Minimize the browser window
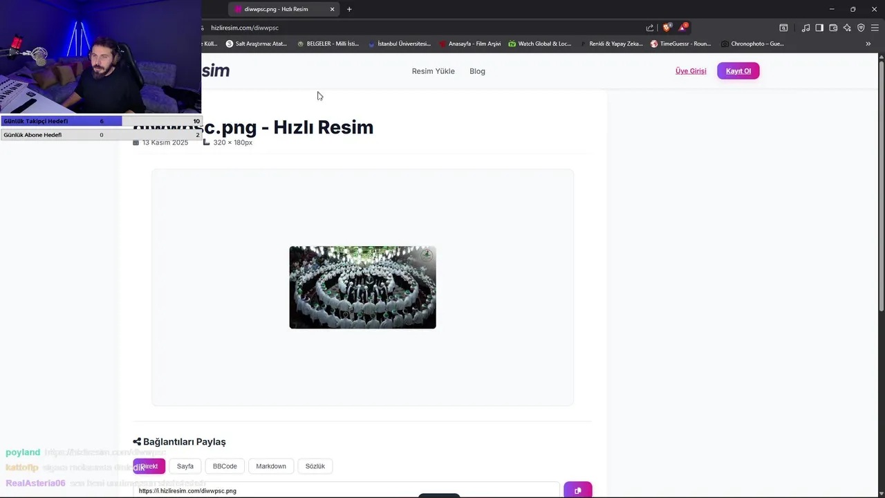The height and width of the screenshot is (498, 885). [832, 9]
